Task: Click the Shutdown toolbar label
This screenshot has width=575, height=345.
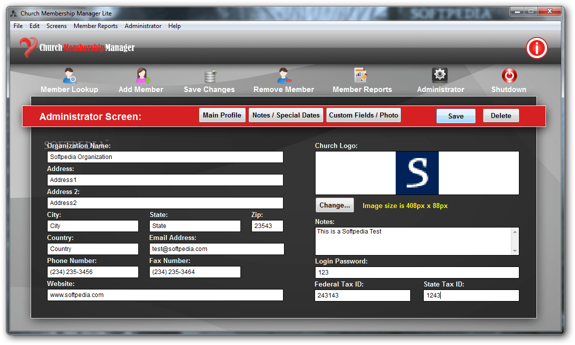Action: [x=508, y=89]
